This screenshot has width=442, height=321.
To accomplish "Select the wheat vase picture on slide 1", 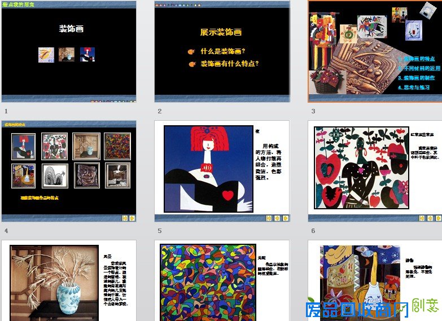I will [66, 54].
